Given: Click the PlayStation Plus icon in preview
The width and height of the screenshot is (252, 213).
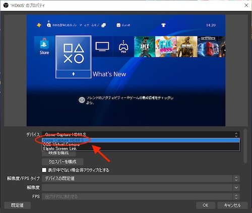Looking at the screenshot, I should 39,25.
